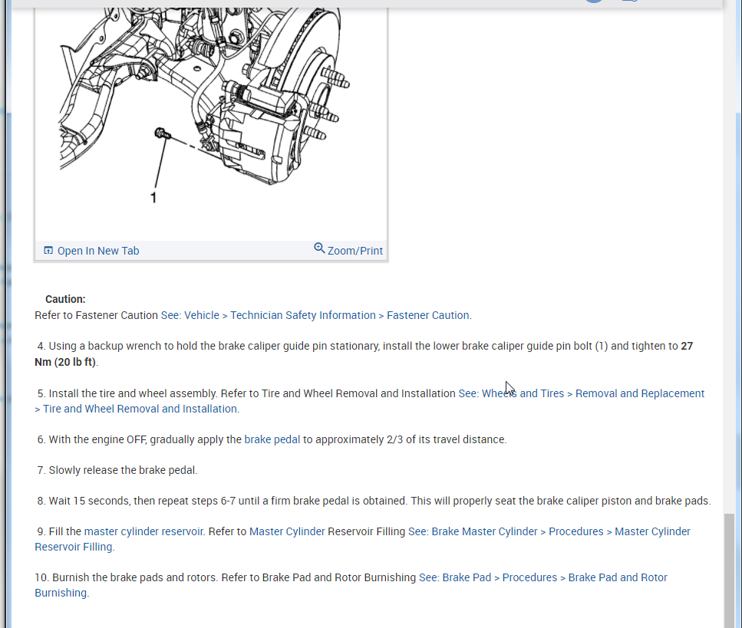Open the master cylinder reservoir link

point(143,531)
